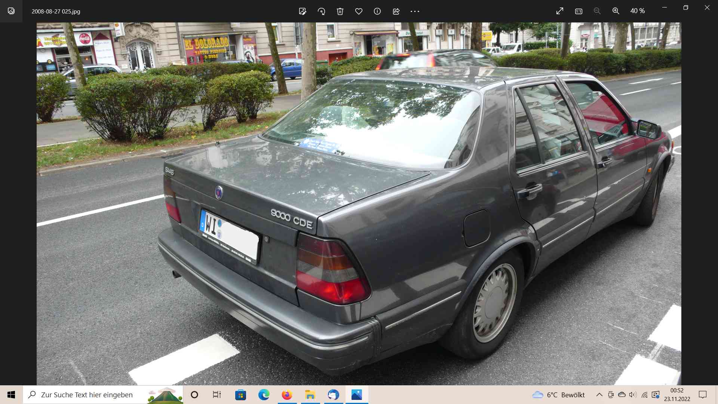The image size is (718, 404).
Task: Open Thunderbird from taskbar
Action: 333,395
